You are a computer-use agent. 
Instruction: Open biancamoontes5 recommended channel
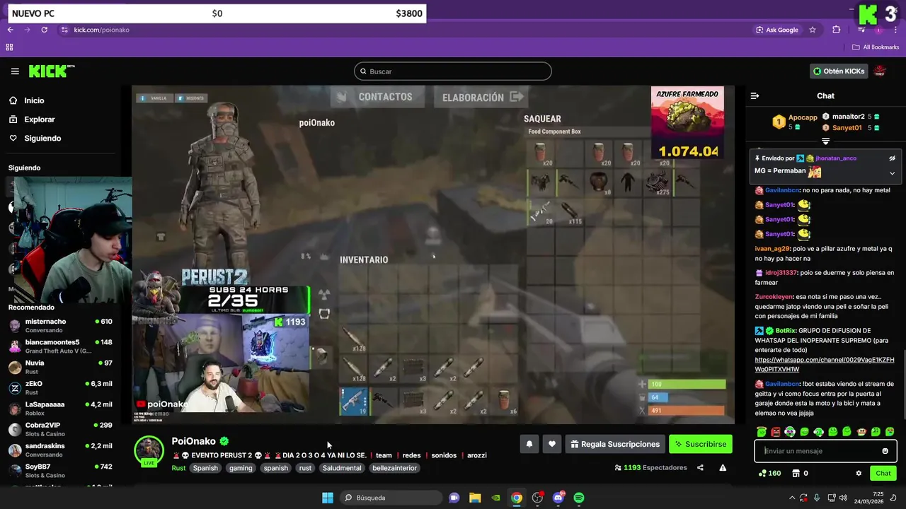(60, 346)
